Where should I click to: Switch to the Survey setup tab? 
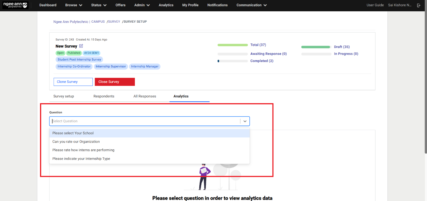pos(64,96)
